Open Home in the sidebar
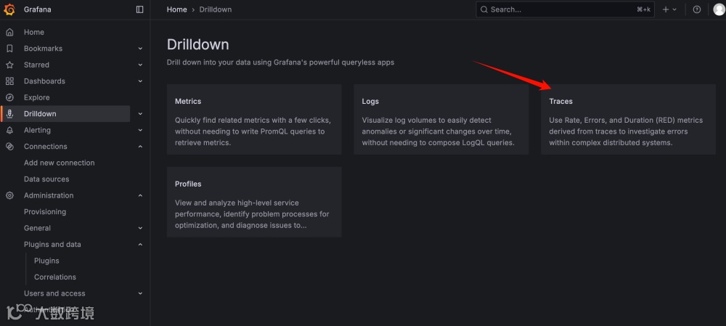Image resolution: width=726 pixels, height=326 pixels. coord(34,32)
